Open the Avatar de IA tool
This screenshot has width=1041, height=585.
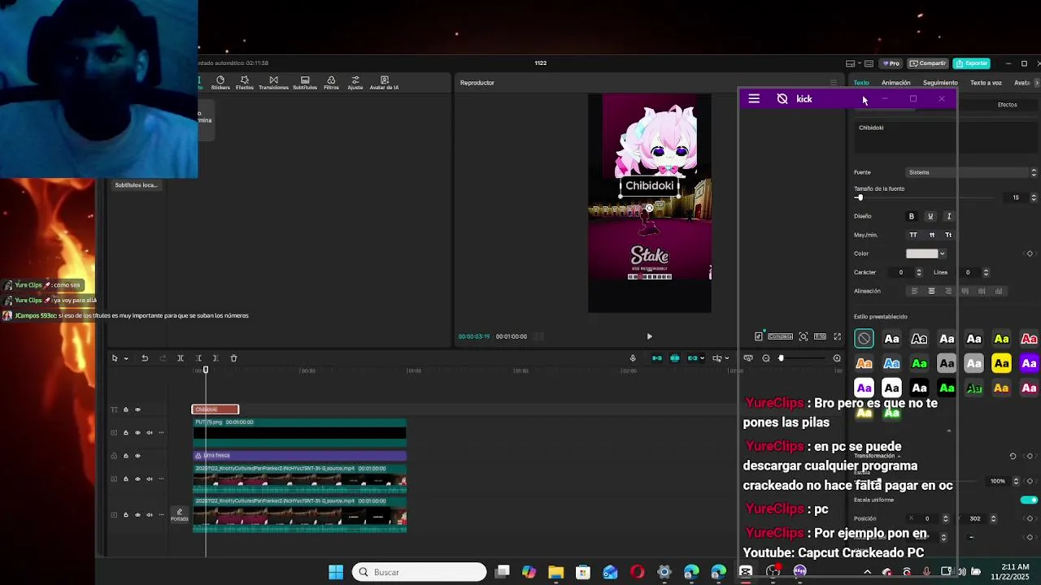[x=384, y=83]
